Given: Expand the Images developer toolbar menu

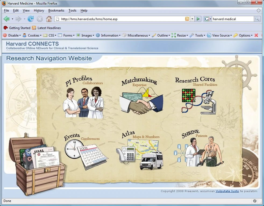Looking at the screenshot, I should pos(85,35).
